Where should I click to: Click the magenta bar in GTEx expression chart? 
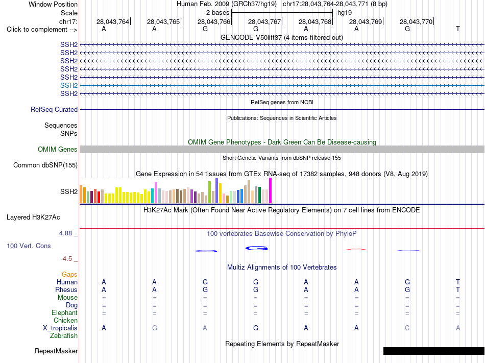271,190
